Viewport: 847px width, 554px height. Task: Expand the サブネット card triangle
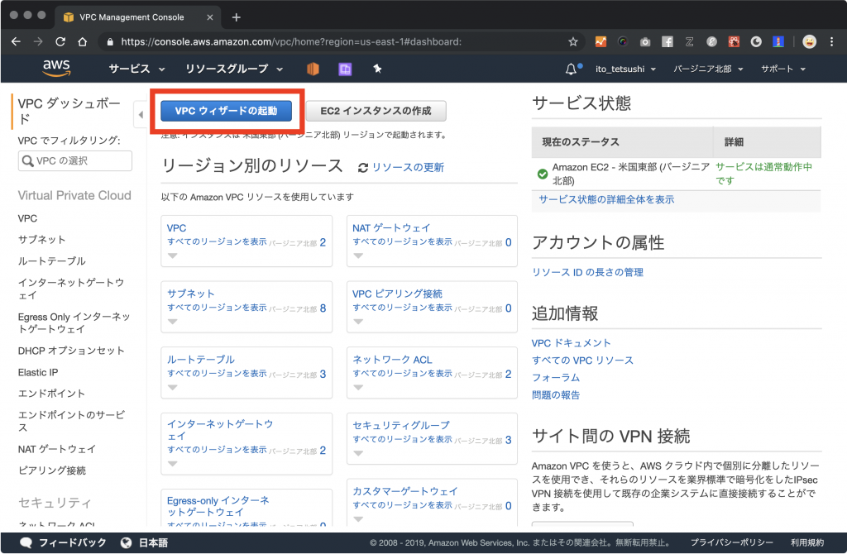pos(172,322)
